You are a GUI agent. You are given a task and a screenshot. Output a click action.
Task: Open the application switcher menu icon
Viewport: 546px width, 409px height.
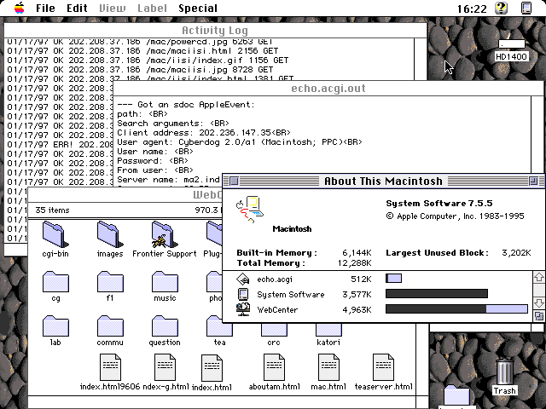coord(526,8)
